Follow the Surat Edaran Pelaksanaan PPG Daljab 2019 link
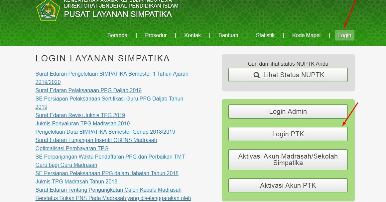This screenshot has width=386, height=202. (88, 90)
